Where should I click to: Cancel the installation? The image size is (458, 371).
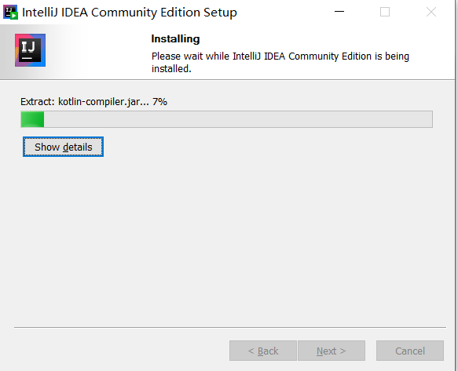(x=410, y=351)
